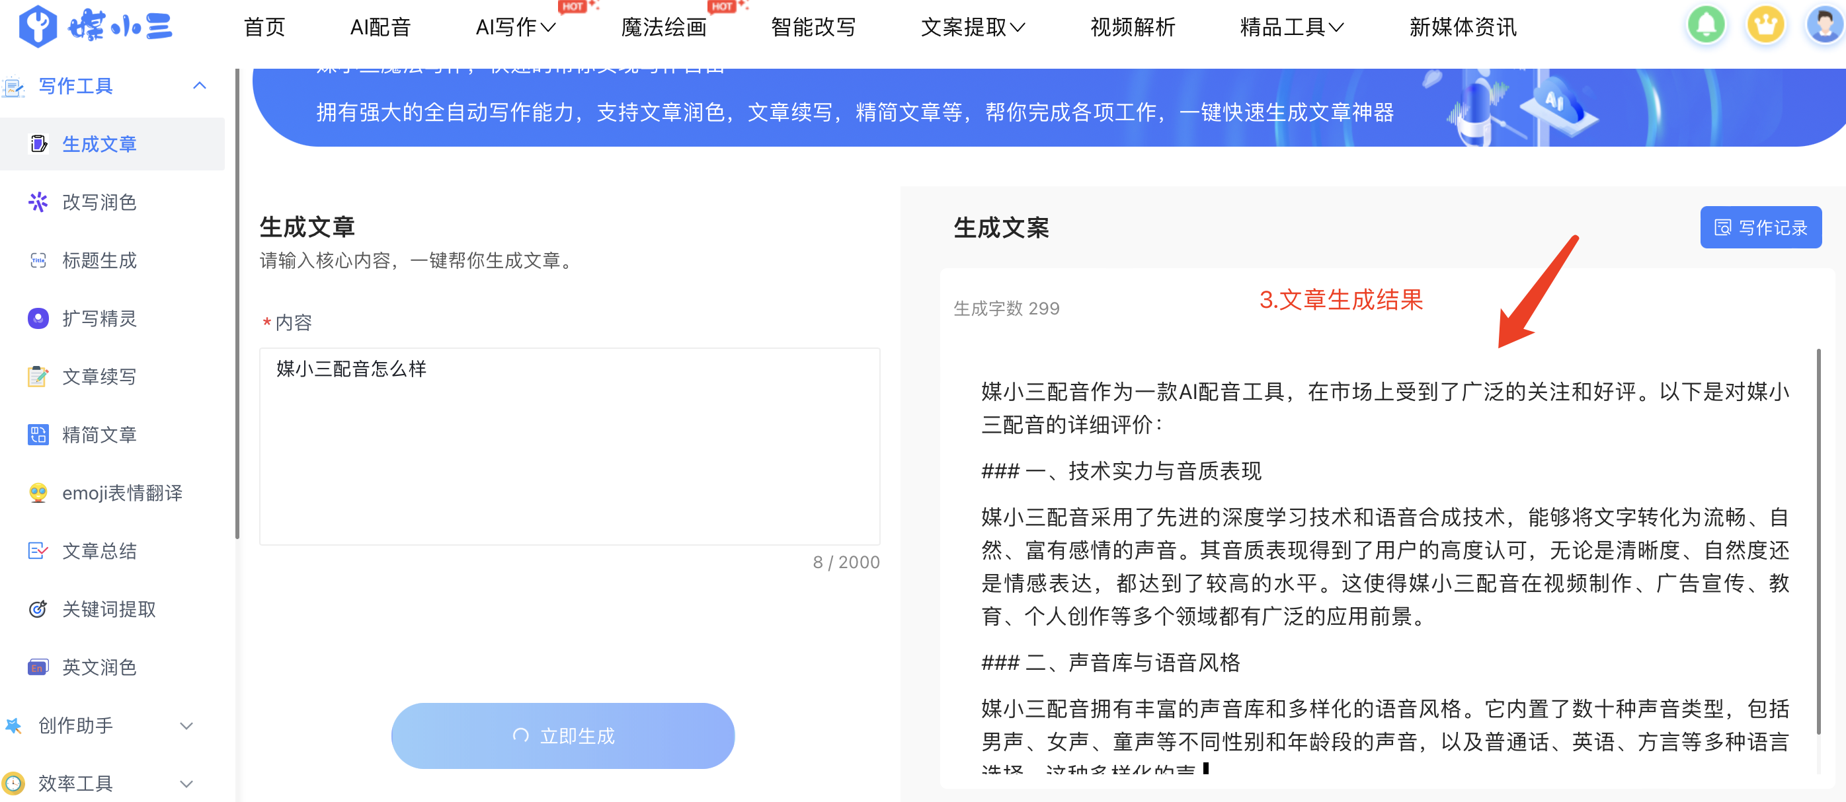This screenshot has width=1846, height=802.
Task: Click the 标题生成 icon
Action: 38,260
